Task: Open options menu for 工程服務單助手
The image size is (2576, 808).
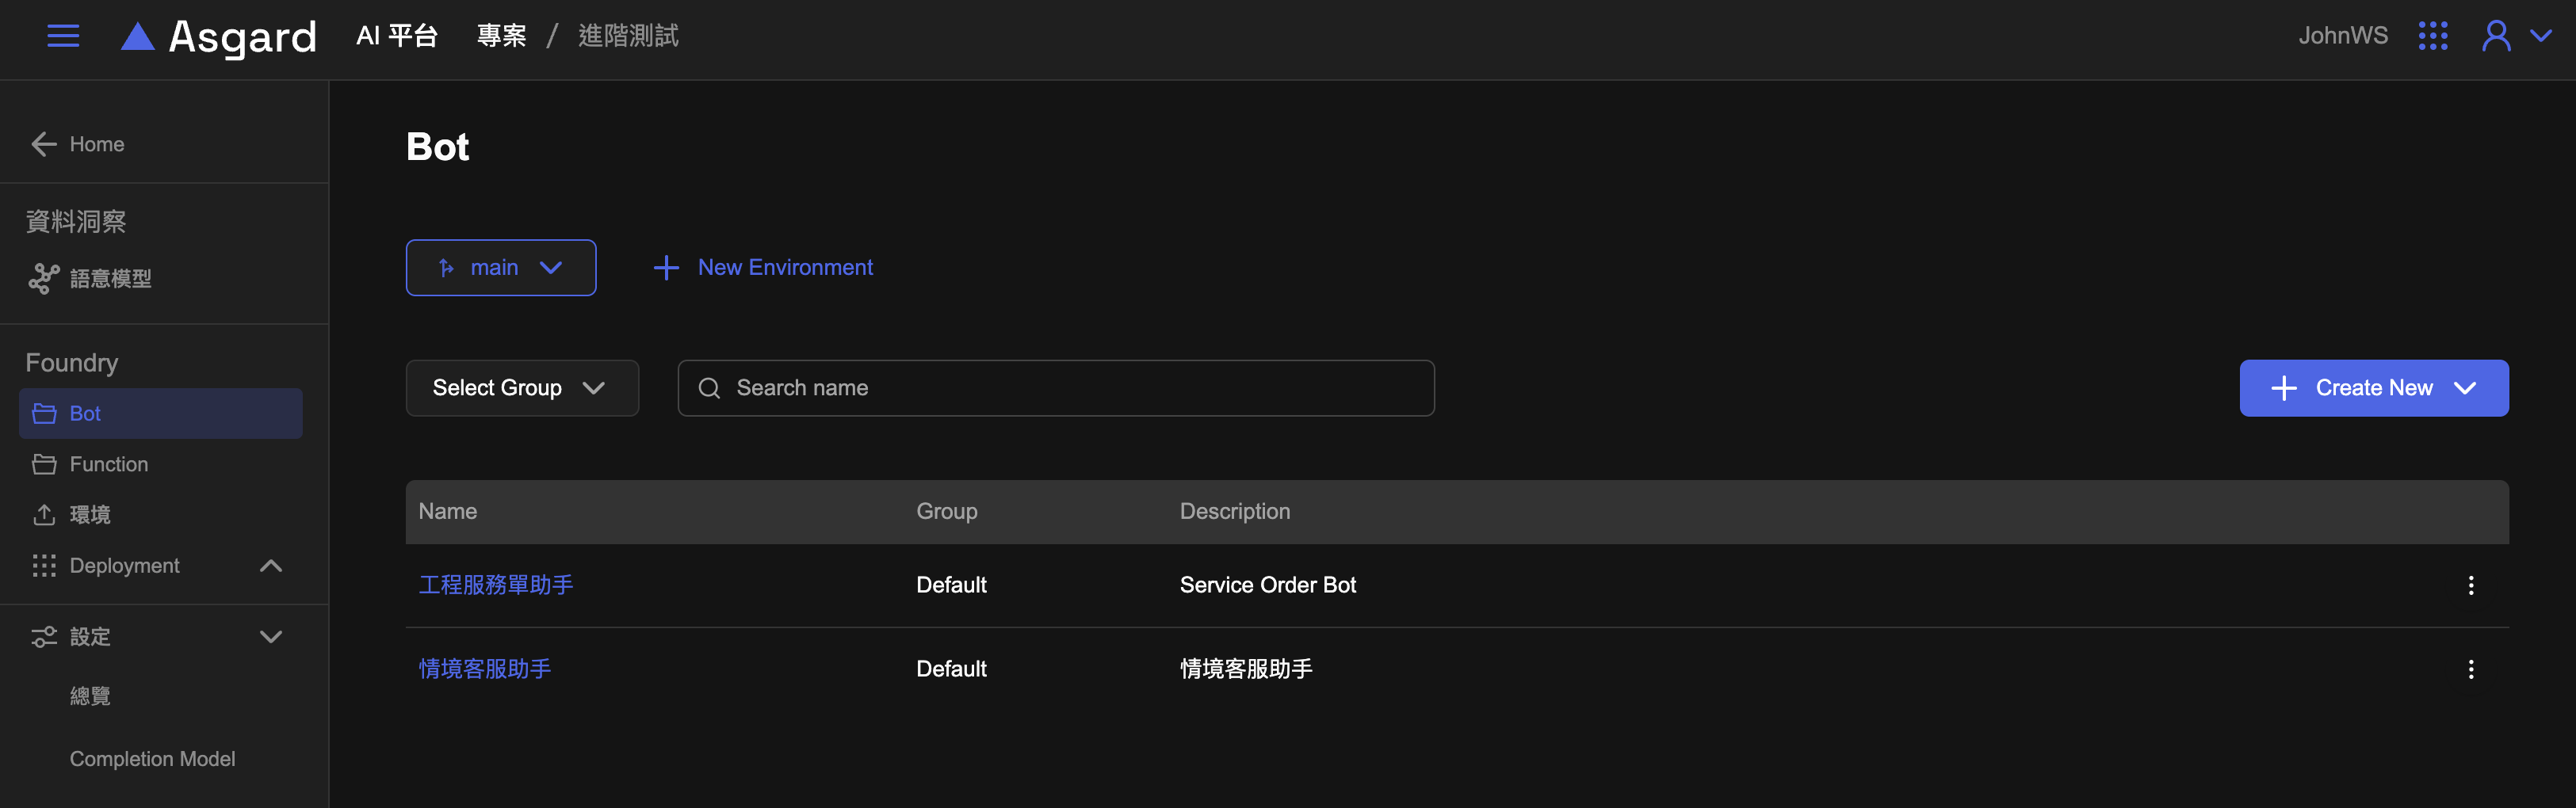Action: [2471, 585]
